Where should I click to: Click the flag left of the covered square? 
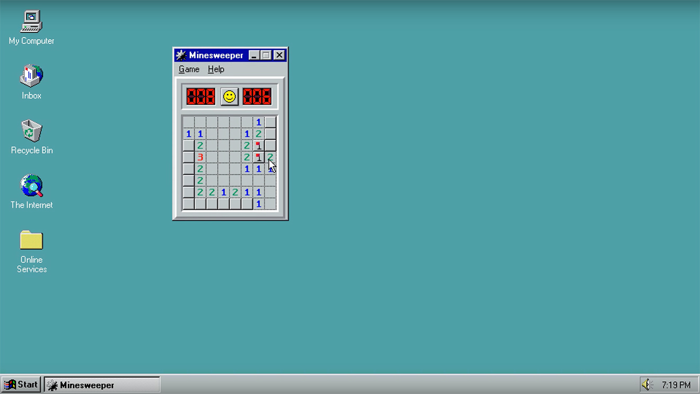[258, 145]
